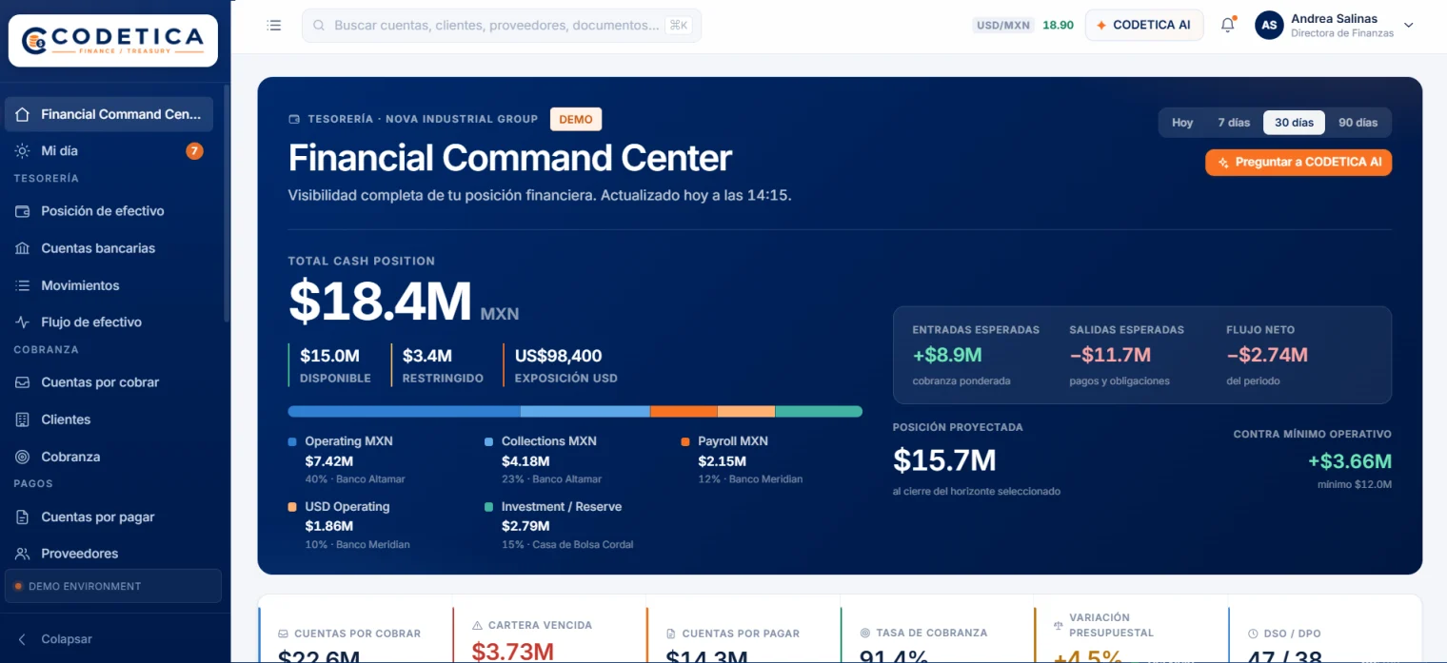Click the CODETICA logo

(113, 41)
